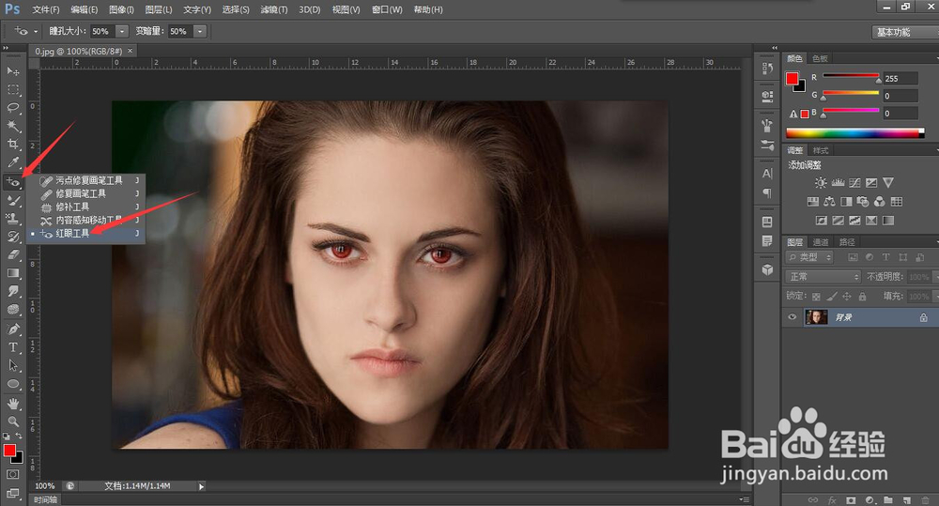This screenshot has height=506, width=939.
Task: Adjust the B color slider
Action: tap(851, 112)
